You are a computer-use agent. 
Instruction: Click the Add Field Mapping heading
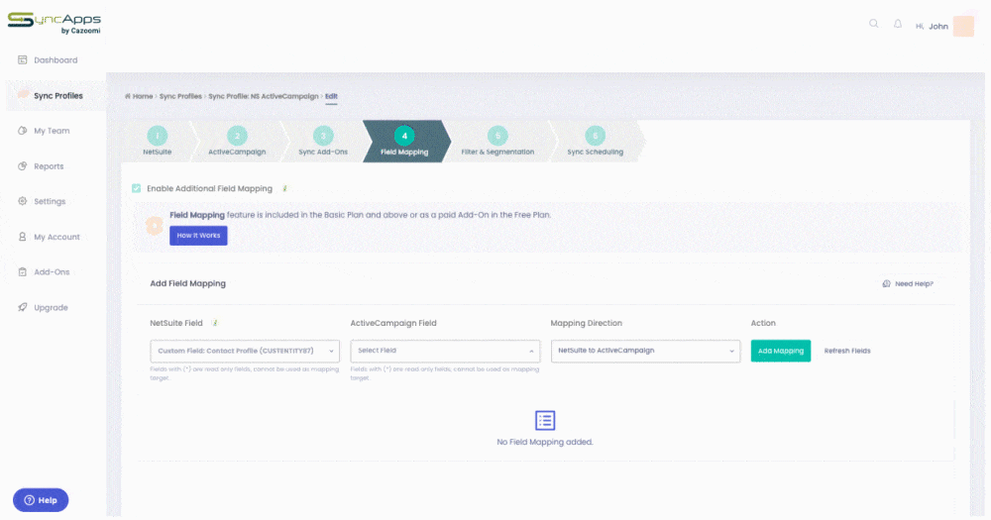tap(187, 283)
